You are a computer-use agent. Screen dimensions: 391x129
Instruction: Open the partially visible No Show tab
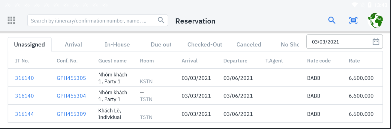tap(290, 45)
